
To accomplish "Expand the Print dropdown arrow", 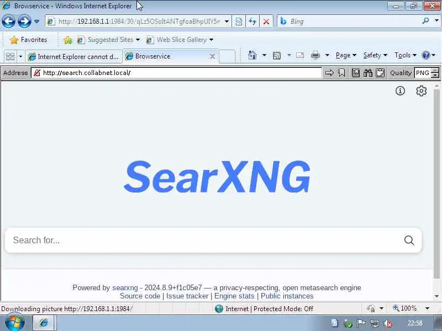I will pos(327,55).
